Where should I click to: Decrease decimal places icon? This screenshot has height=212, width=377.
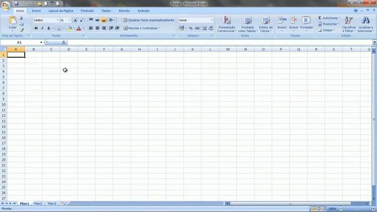click(211, 28)
